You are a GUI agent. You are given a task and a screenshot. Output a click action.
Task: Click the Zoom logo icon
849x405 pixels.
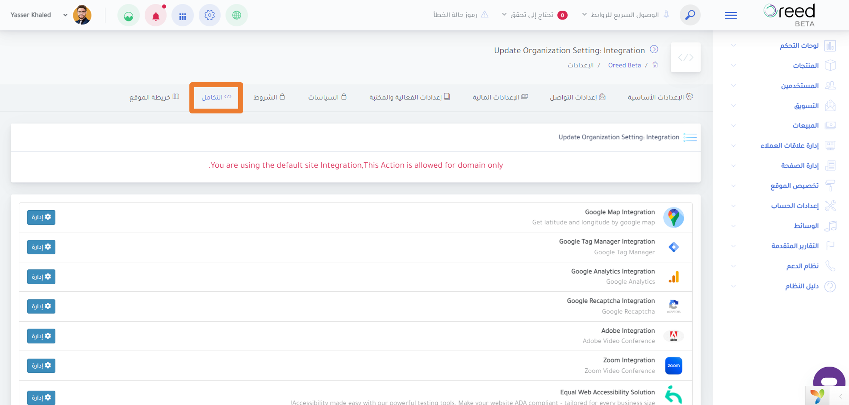[673, 366]
